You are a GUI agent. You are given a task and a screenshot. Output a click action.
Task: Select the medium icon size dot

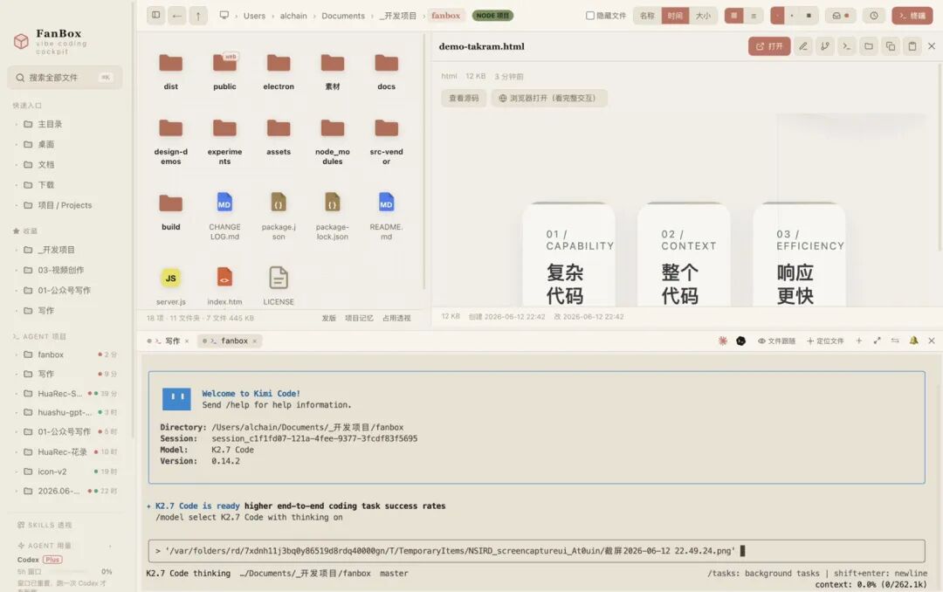click(792, 16)
